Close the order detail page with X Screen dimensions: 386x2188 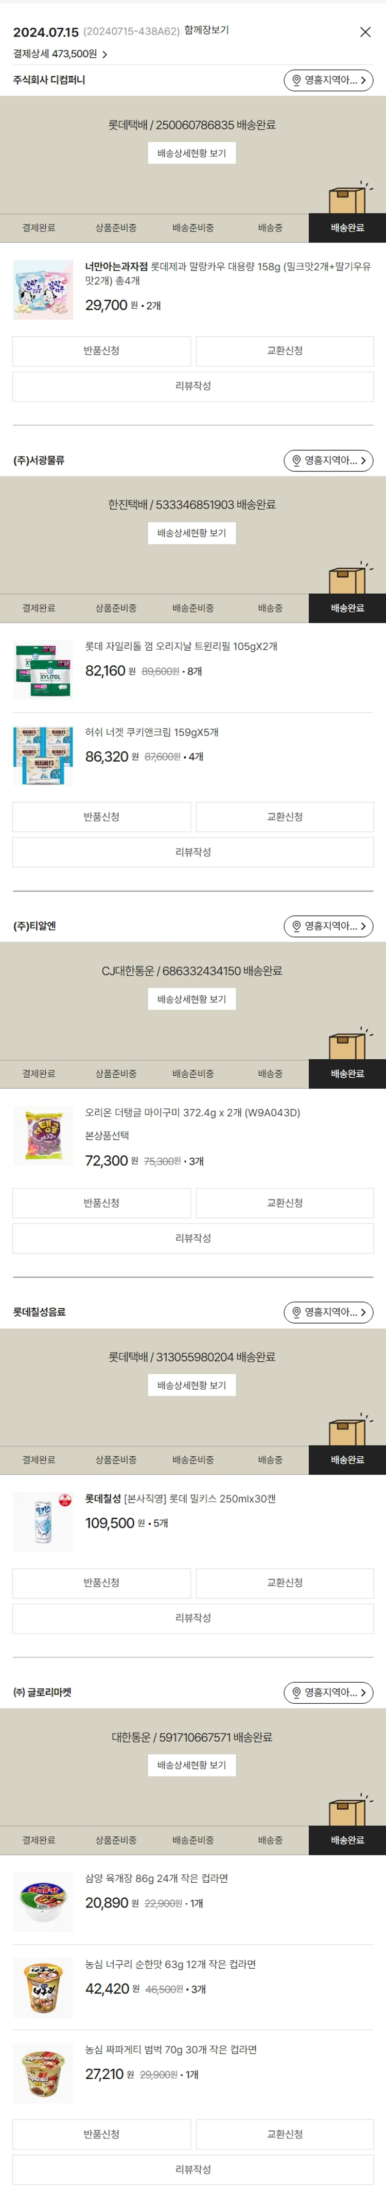[365, 32]
